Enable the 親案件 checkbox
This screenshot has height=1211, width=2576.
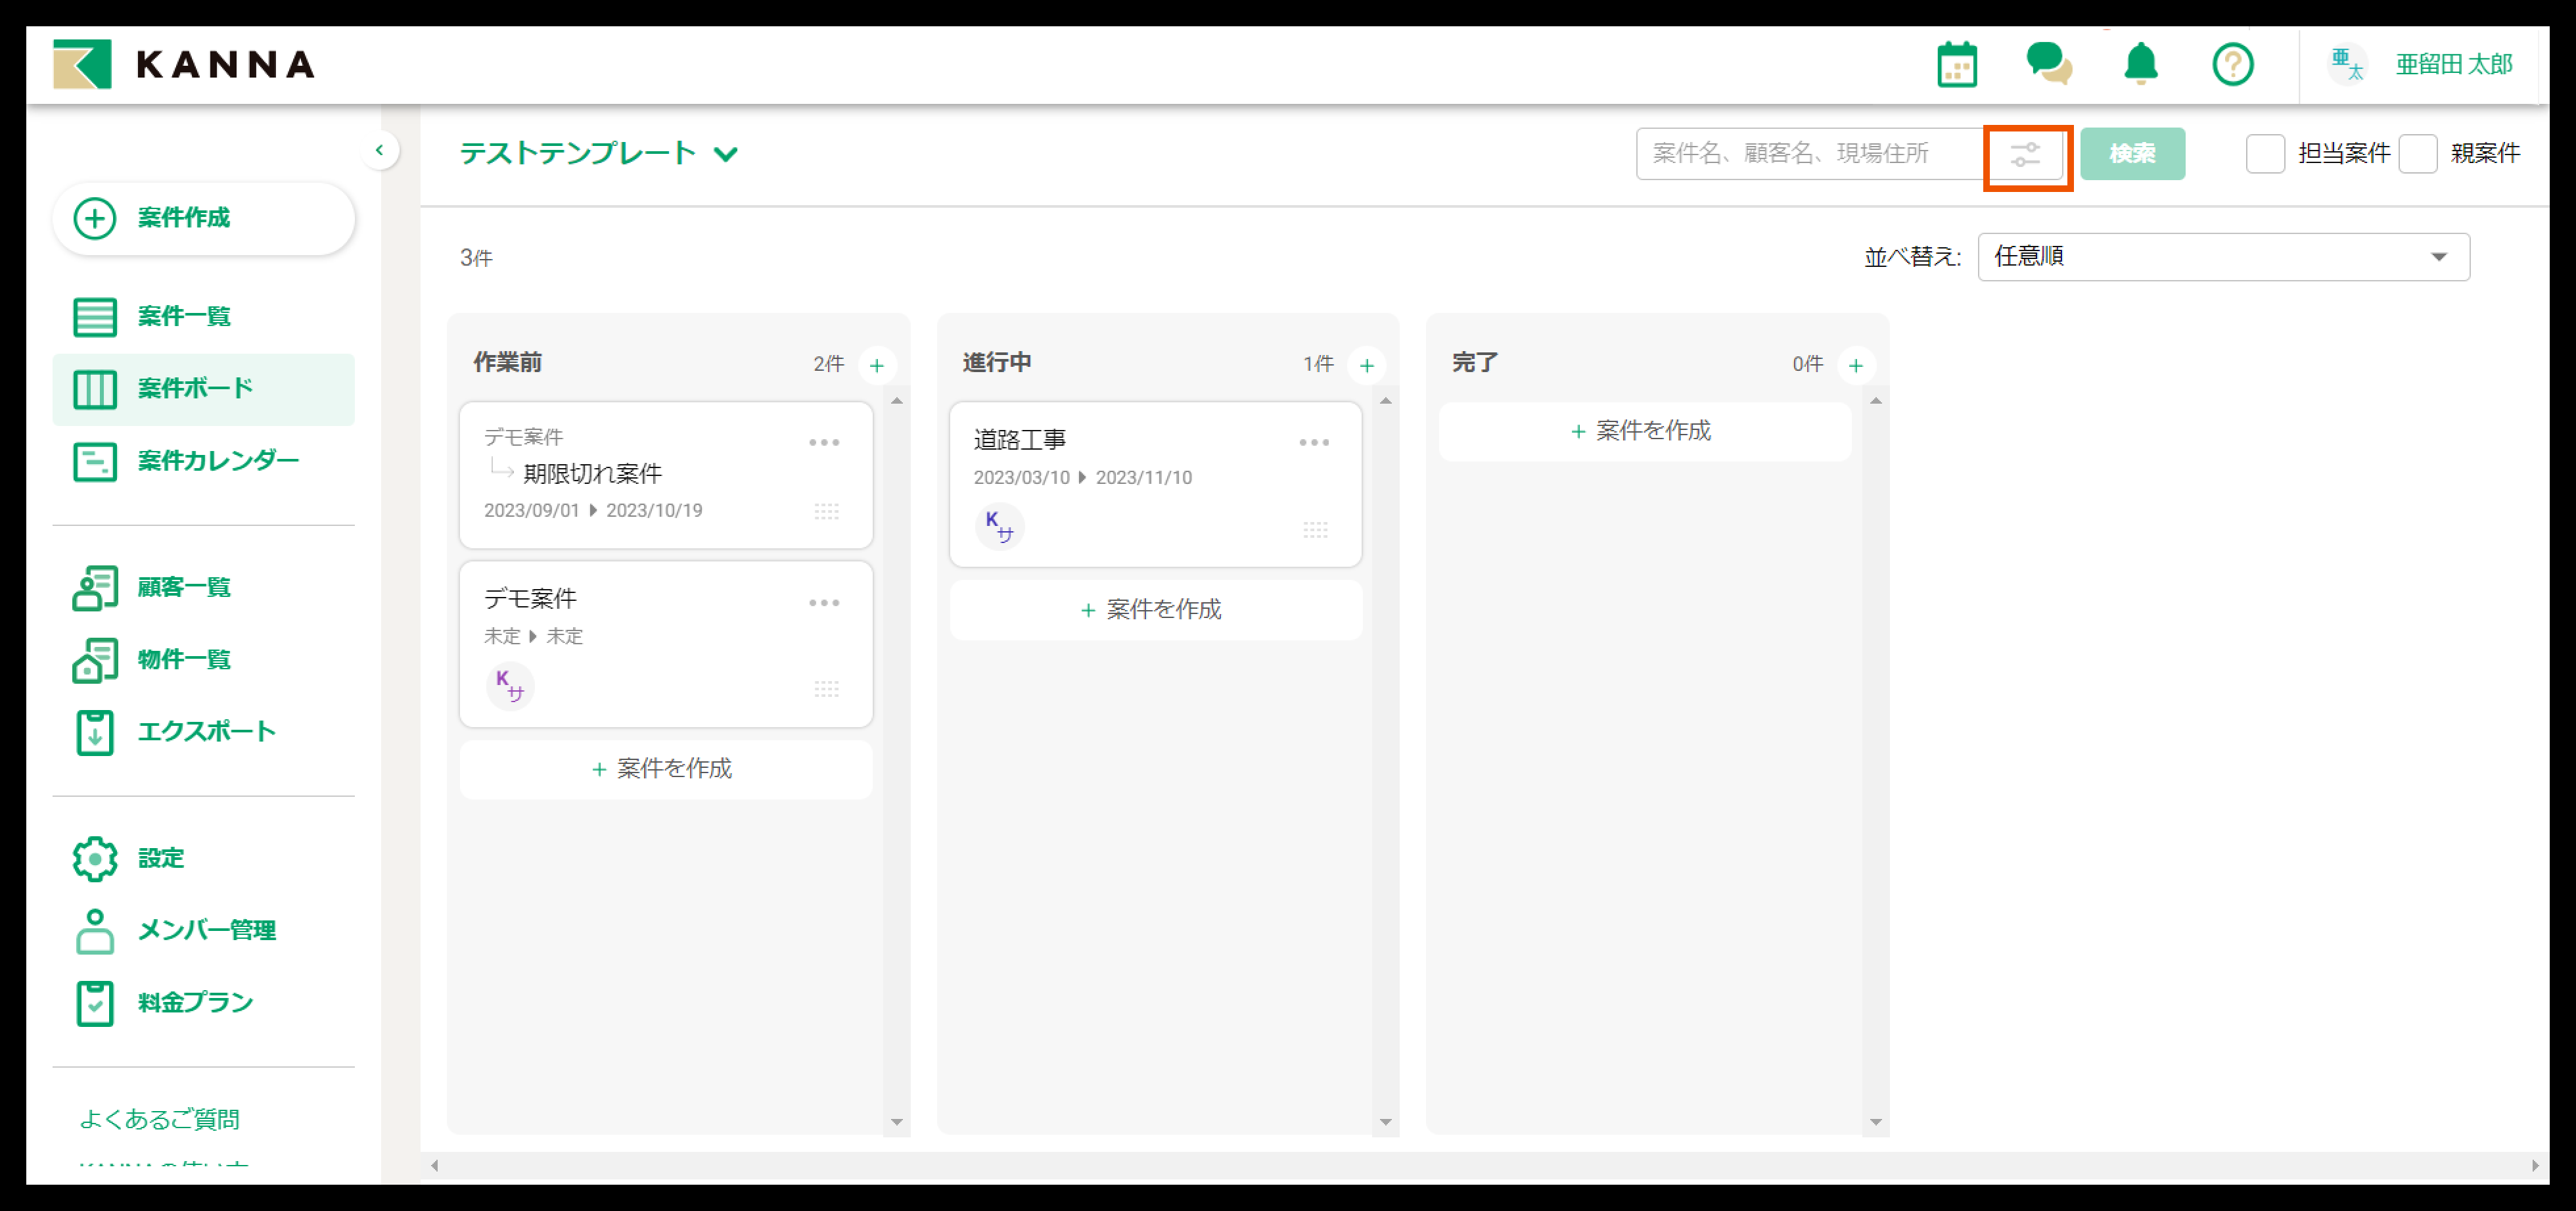[x=2418, y=154]
